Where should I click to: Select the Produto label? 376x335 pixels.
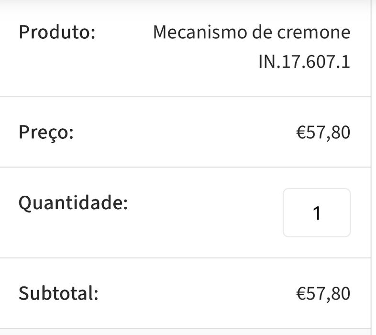[57, 33]
